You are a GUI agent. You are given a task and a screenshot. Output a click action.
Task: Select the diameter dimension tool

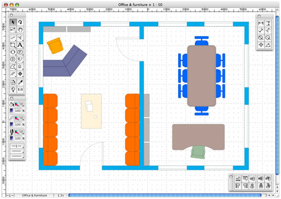(261, 38)
